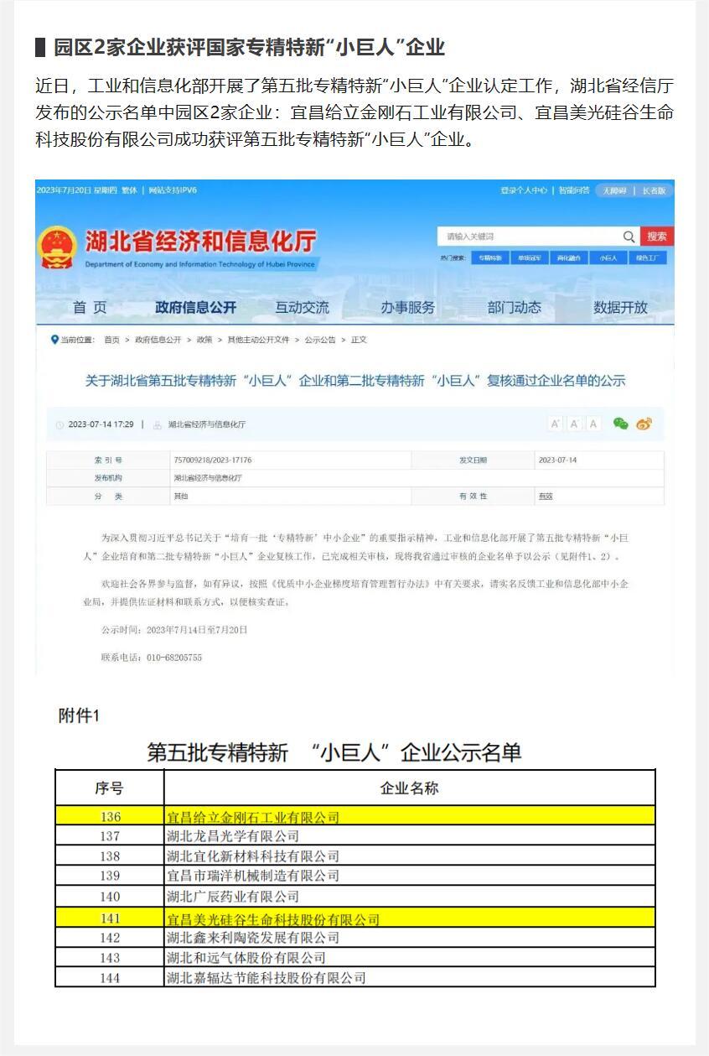Click the index number 757009218/2023-17176
Image resolution: width=709 pixels, height=1056 pixels.
[x=213, y=460]
